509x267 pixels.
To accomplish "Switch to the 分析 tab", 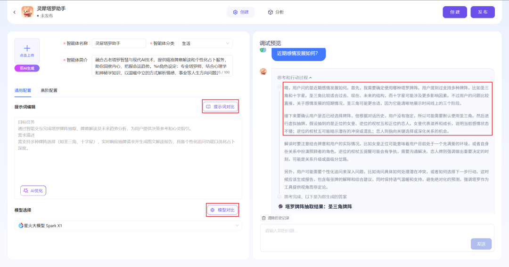I will [x=276, y=12].
